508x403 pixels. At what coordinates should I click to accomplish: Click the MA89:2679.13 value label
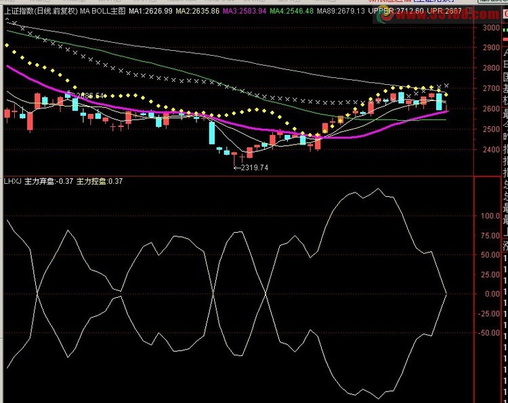point(341,11)
